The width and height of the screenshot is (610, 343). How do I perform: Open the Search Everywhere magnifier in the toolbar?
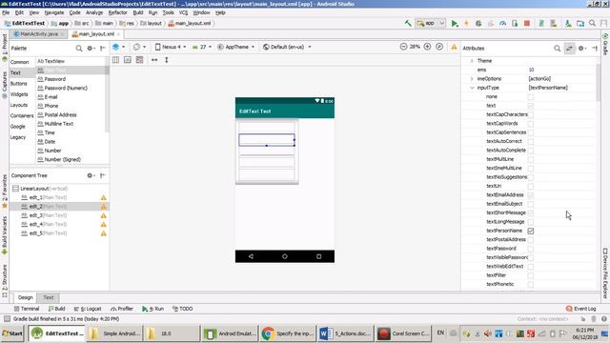click(592, 23)
